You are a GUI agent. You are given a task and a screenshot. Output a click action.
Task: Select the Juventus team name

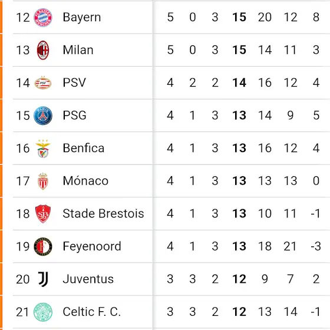(88, 279)
